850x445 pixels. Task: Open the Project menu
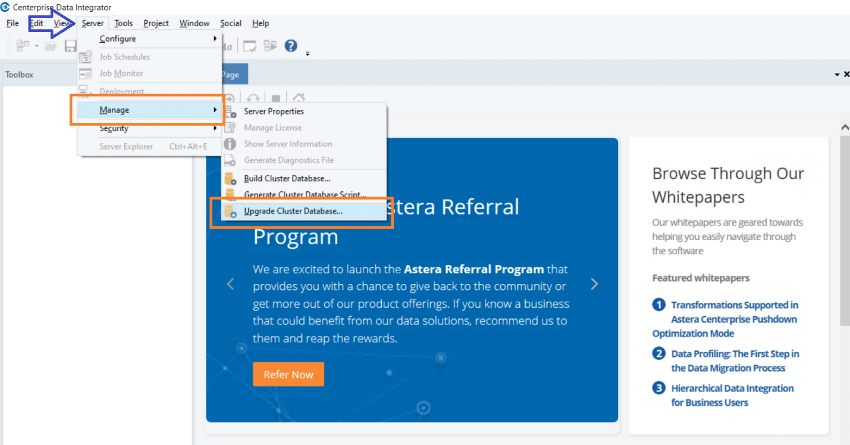click(156, 23)
